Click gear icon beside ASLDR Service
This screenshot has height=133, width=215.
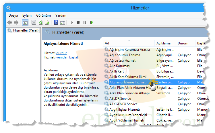tap(106, 98)
